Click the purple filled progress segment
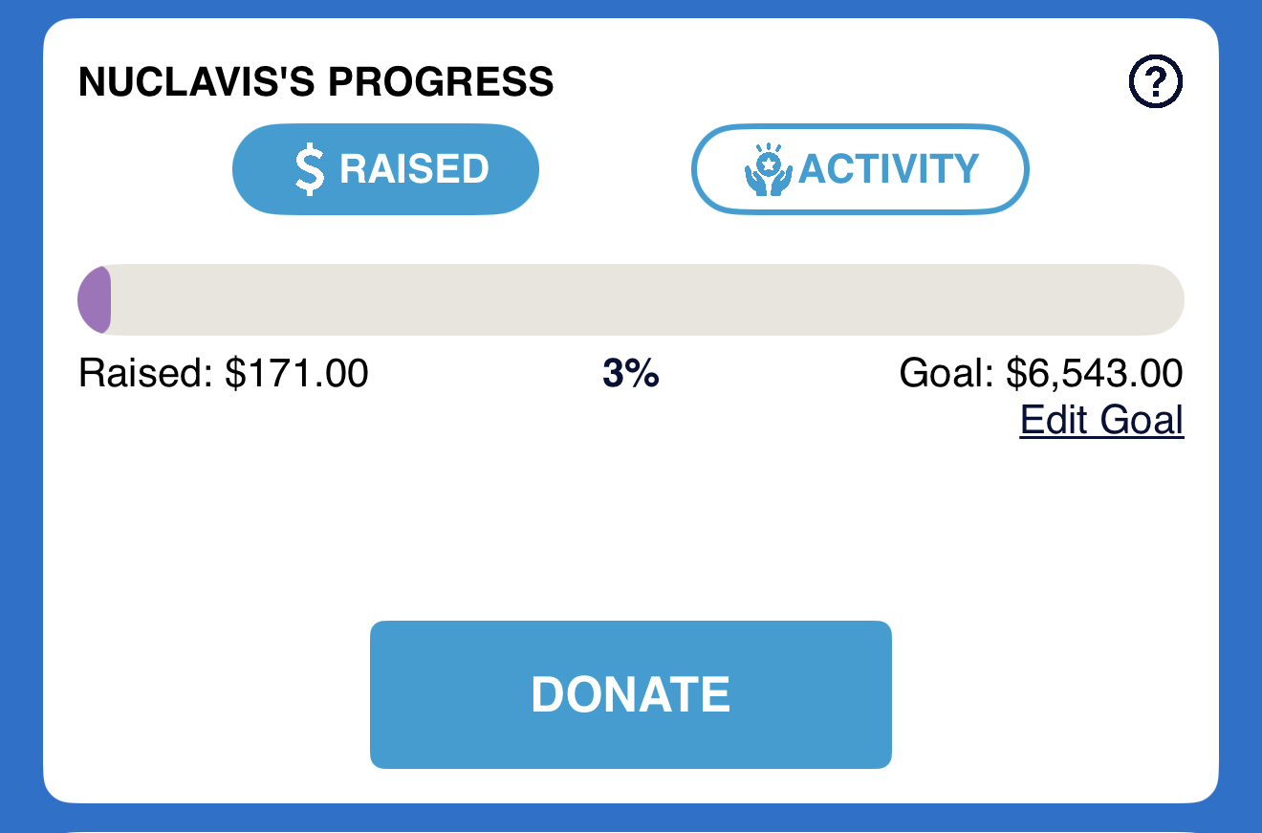Viewport: 1262px width, 833px height. [x=96, y=300]
